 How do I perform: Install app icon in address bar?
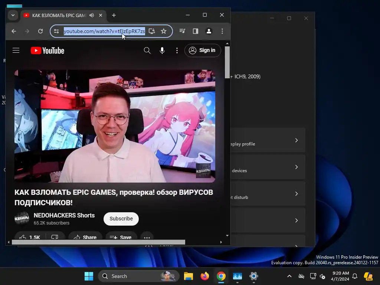coord(152,31)
